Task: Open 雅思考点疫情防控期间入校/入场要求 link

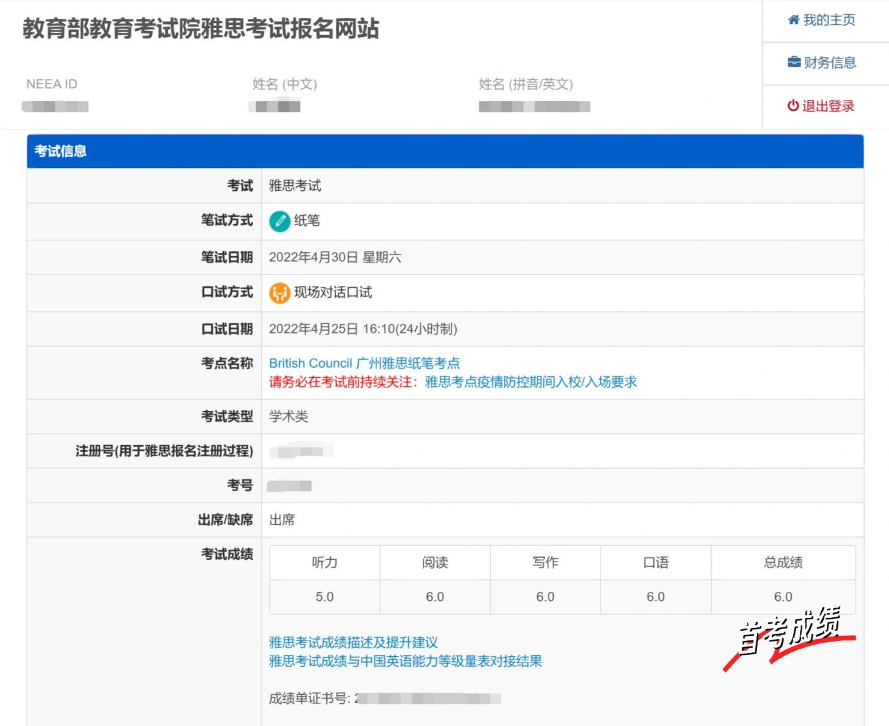Action: pos(531,382)
